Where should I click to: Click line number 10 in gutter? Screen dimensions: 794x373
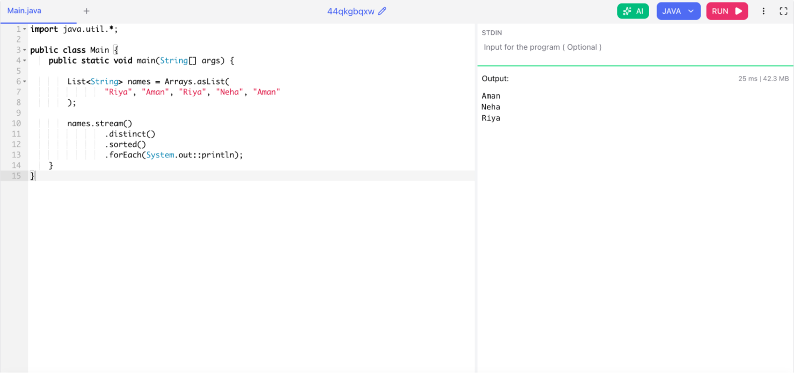coord(16,123)
